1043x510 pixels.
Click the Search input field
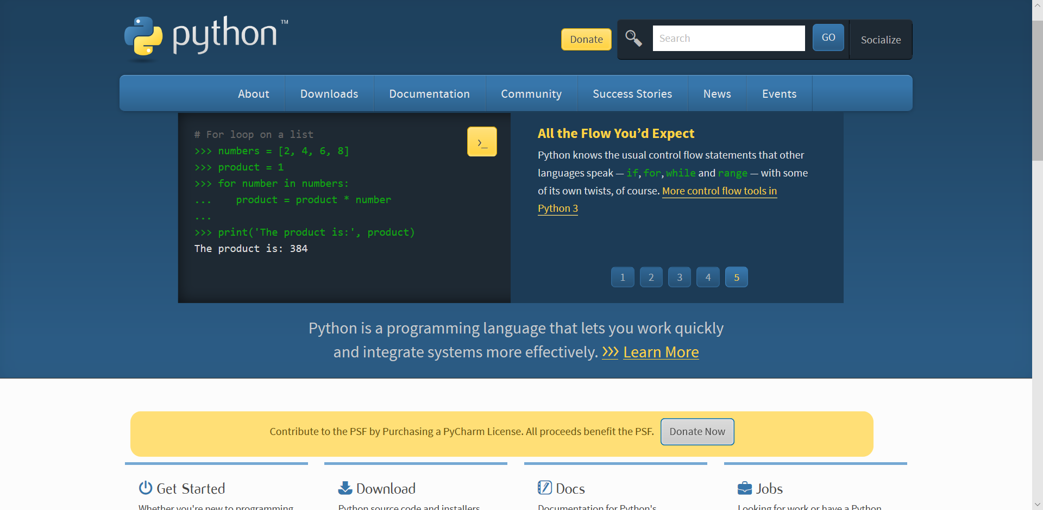(x=728, y=38)
